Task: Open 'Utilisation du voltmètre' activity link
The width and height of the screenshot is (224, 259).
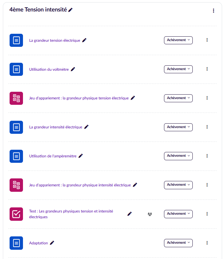Action: 49,69
